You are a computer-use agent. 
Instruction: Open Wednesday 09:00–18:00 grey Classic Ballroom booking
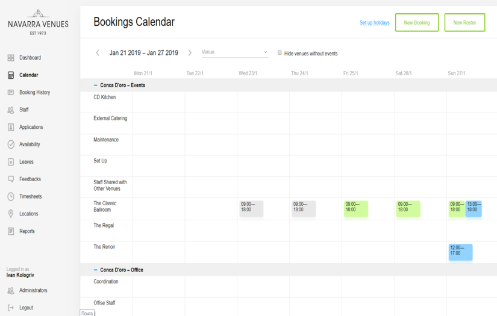(251, 209)
